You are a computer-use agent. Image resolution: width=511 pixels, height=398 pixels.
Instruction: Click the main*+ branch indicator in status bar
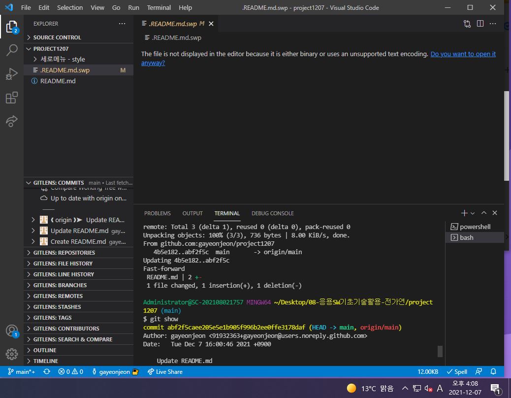coord(22,372)
